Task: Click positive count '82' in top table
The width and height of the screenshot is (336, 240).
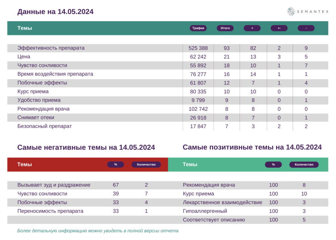Action: pos(253,48)
